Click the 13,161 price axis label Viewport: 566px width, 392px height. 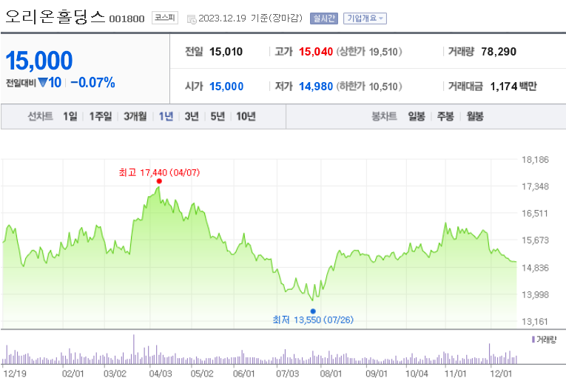coord(535,321)
